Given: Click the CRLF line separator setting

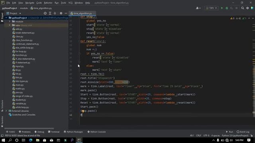Looking at the screenshot, I should (198, 135).
